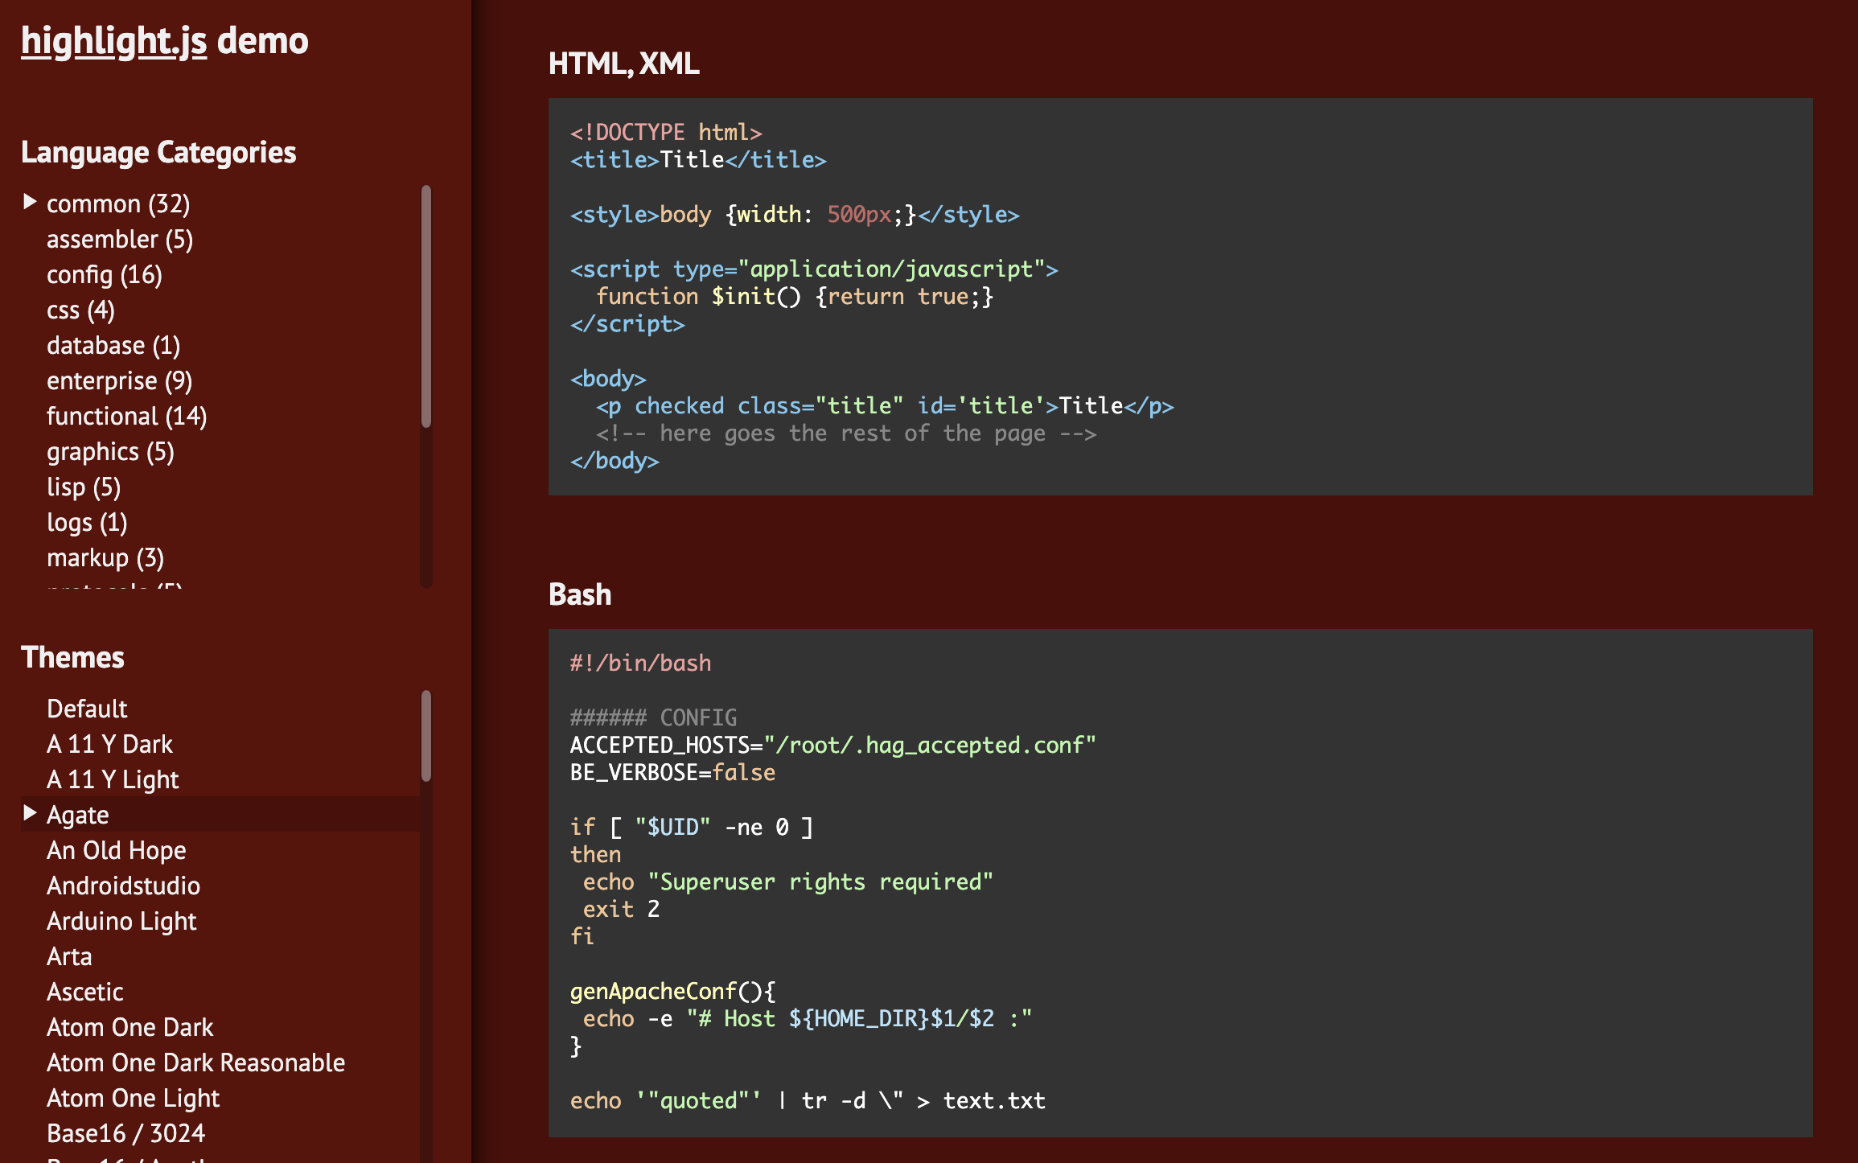Click the themes list scrollbar thumb
The height and width of the screenshot is (1163, 1858).
(426, 736)
